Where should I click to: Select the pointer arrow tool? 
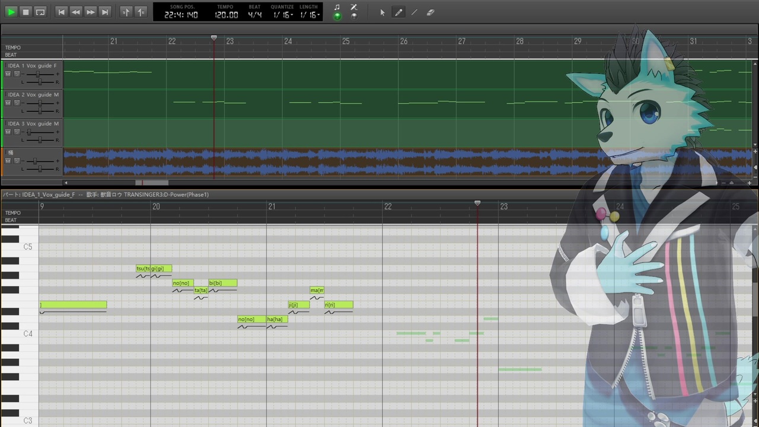click(382, 12)
